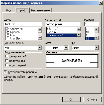Close the Формат названия диаграммы dialog

pyautogui.click(x=101, y=3)
